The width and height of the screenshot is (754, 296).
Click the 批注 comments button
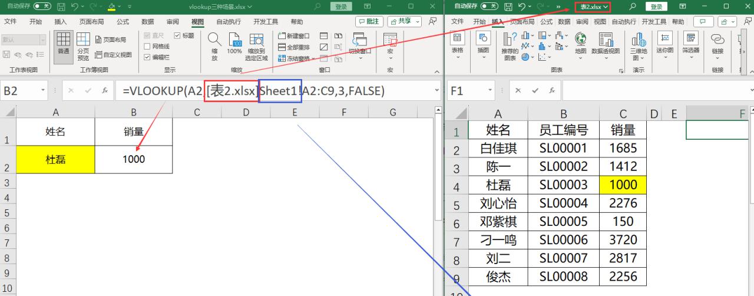369,21
